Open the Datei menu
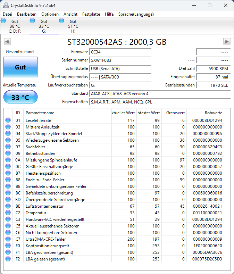This screenshot has width=234, height=274. tap(8, 14)
